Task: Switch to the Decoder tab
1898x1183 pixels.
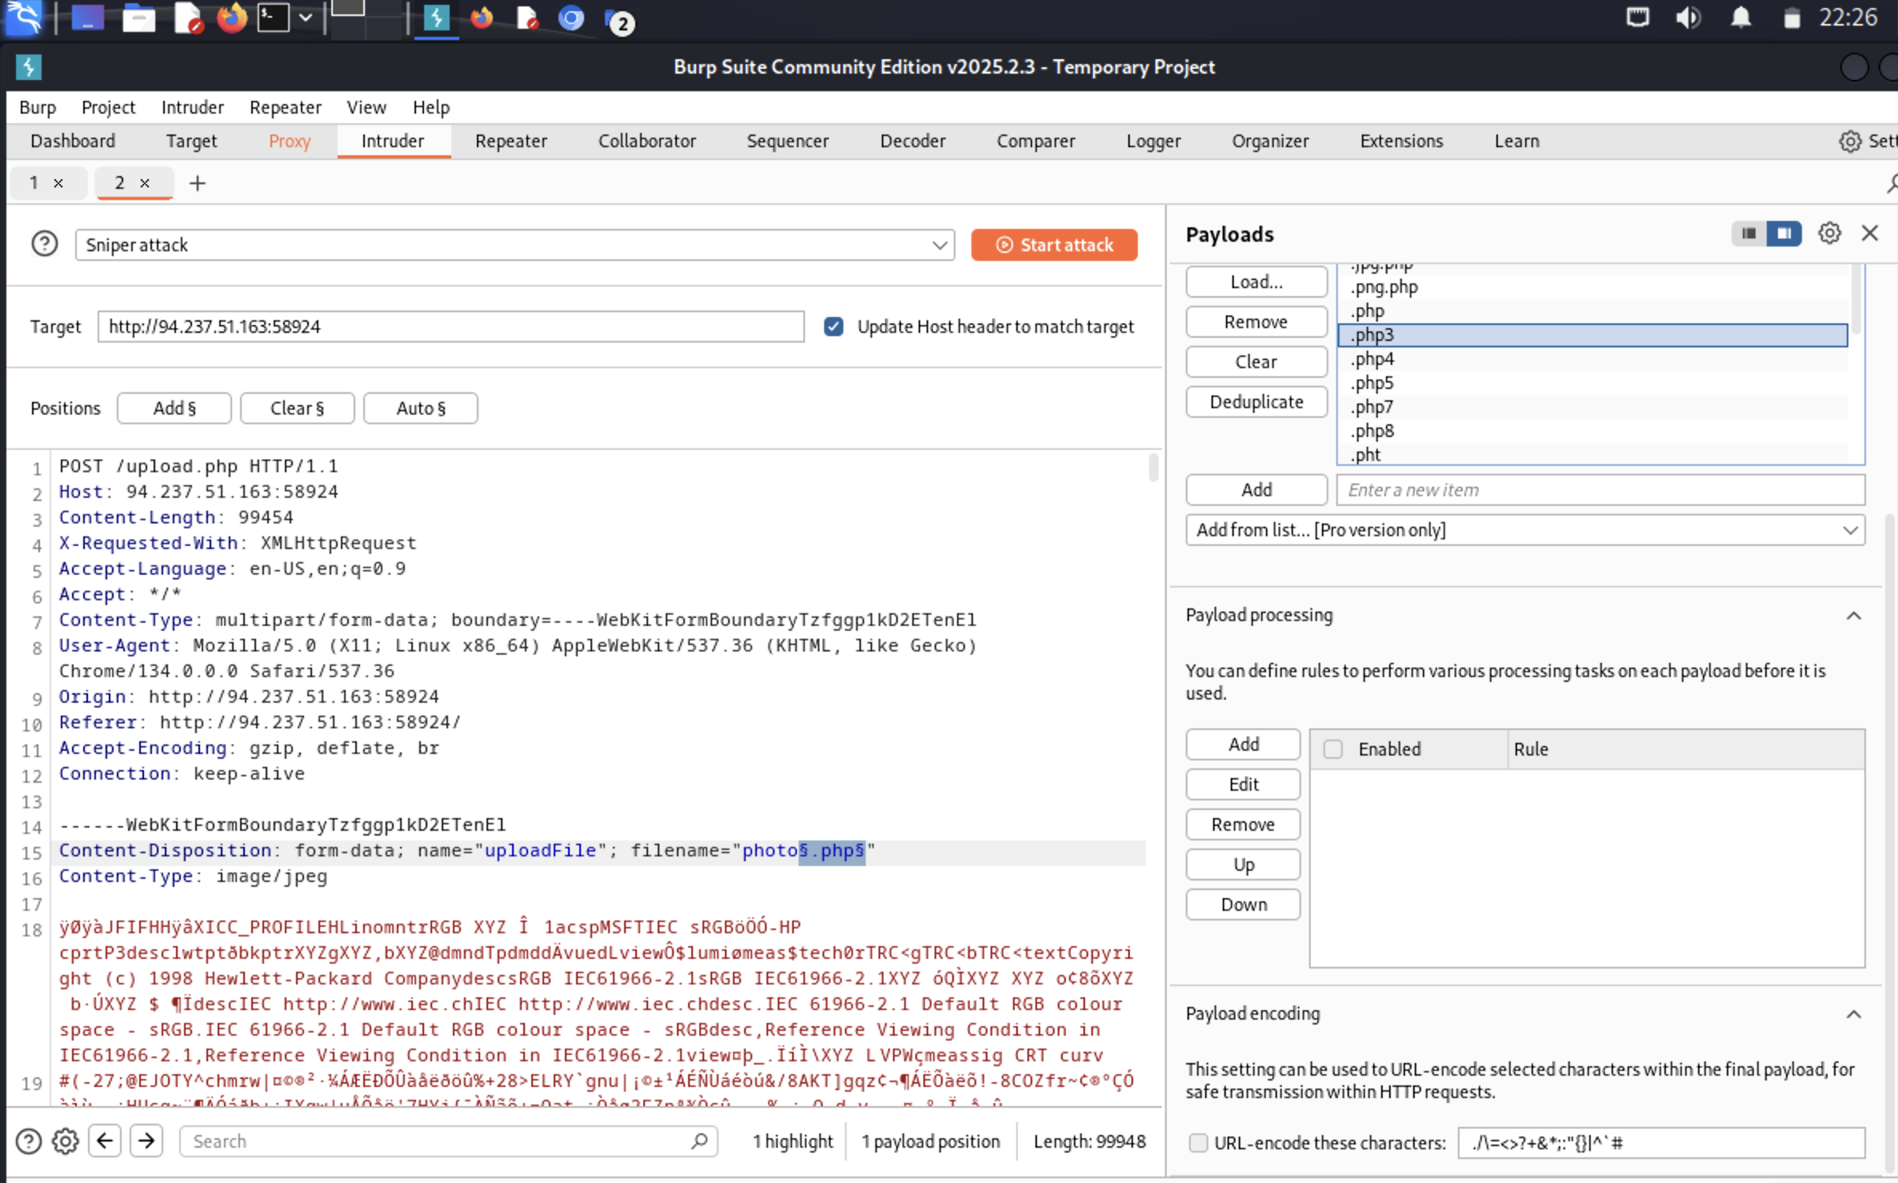Action: pos(913,142)
